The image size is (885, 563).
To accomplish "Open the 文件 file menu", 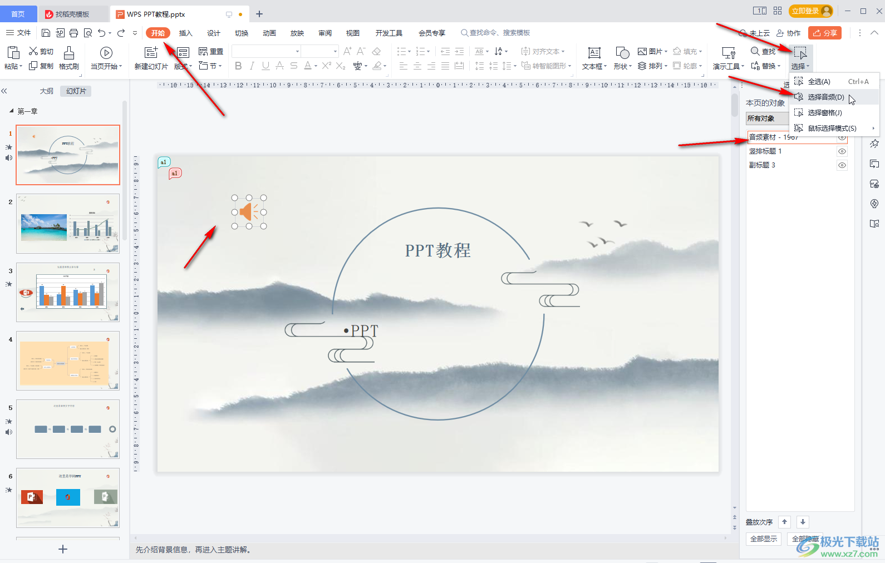I will point(18,33).
